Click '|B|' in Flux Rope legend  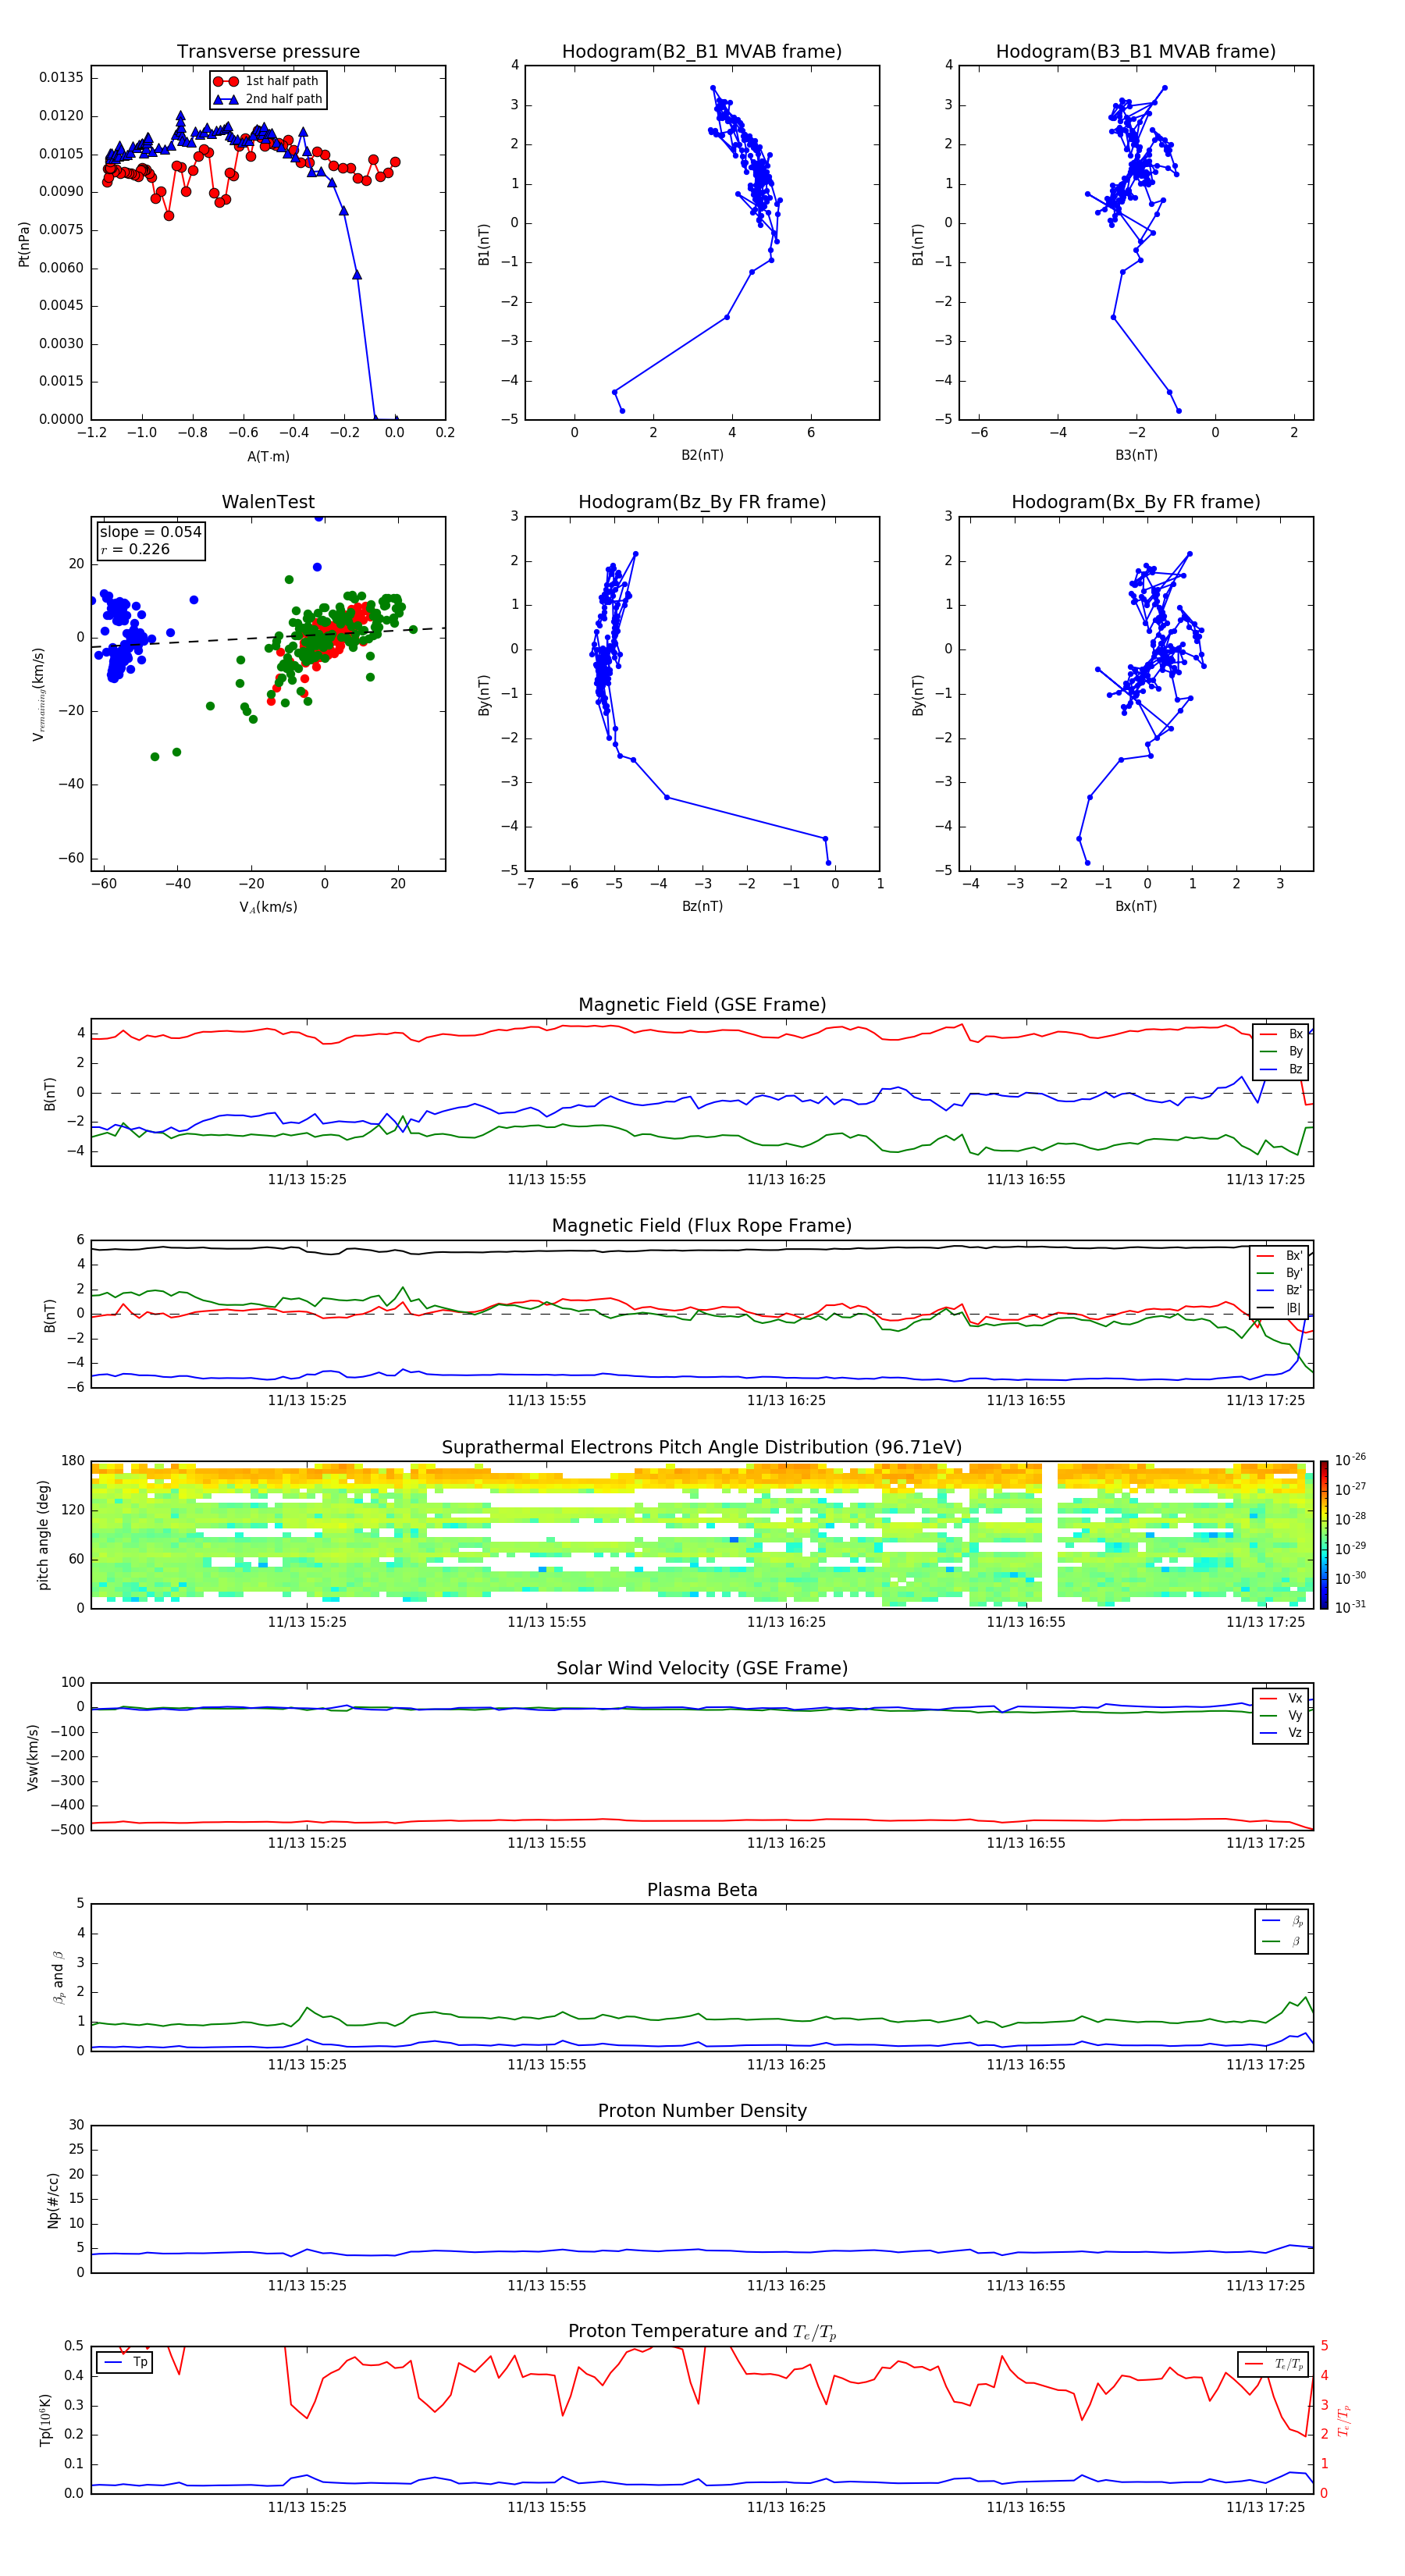click(1281, 1308)
